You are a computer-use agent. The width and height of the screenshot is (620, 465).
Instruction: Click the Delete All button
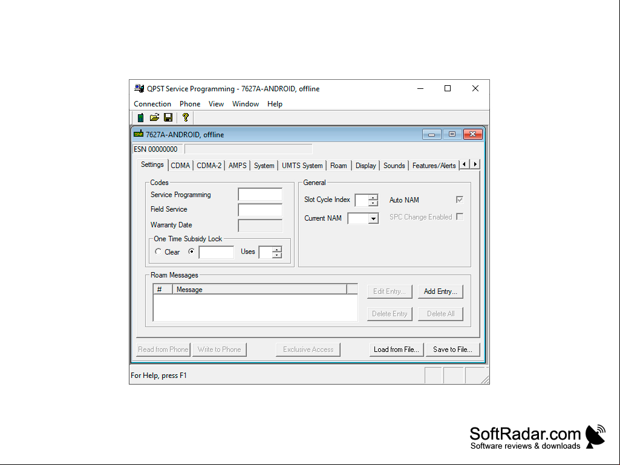(x=440, y=314)
